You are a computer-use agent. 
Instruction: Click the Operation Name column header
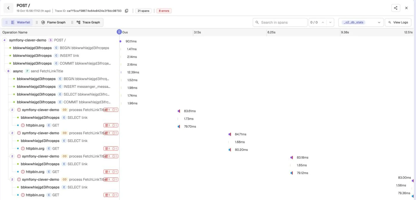[15, 32]
